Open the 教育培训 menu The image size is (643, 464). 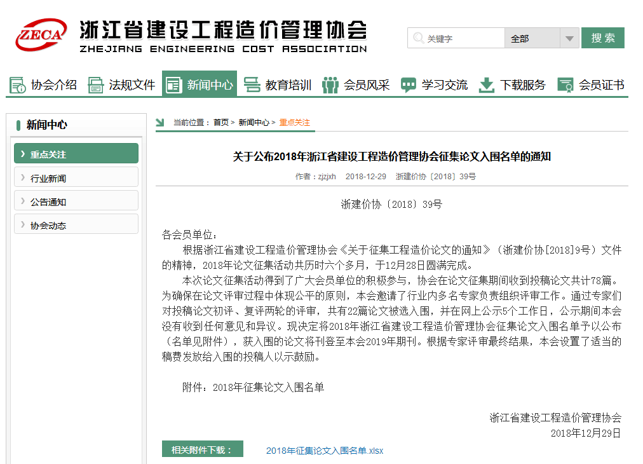(x=278, y=85)
